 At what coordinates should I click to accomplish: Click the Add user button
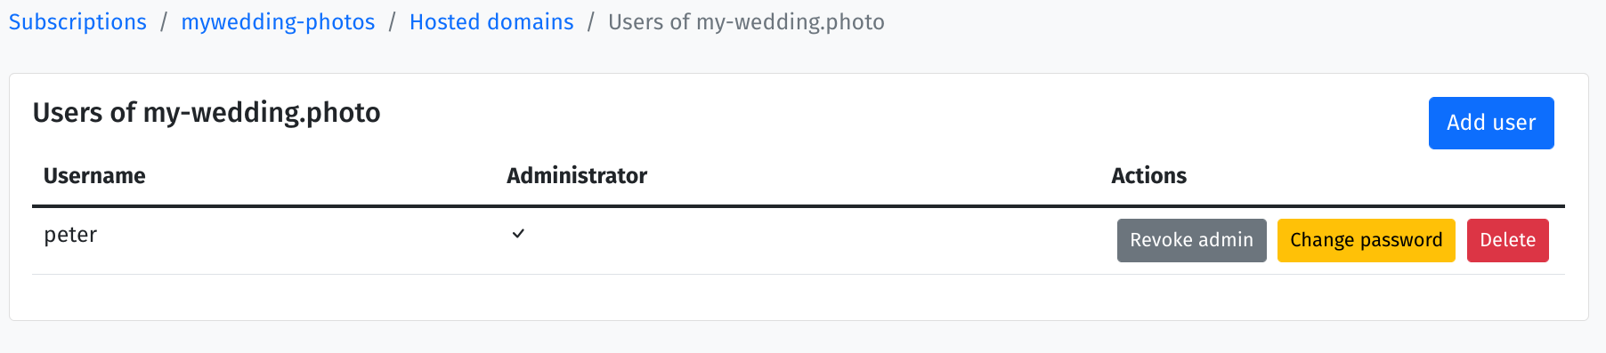(1491, 123)
